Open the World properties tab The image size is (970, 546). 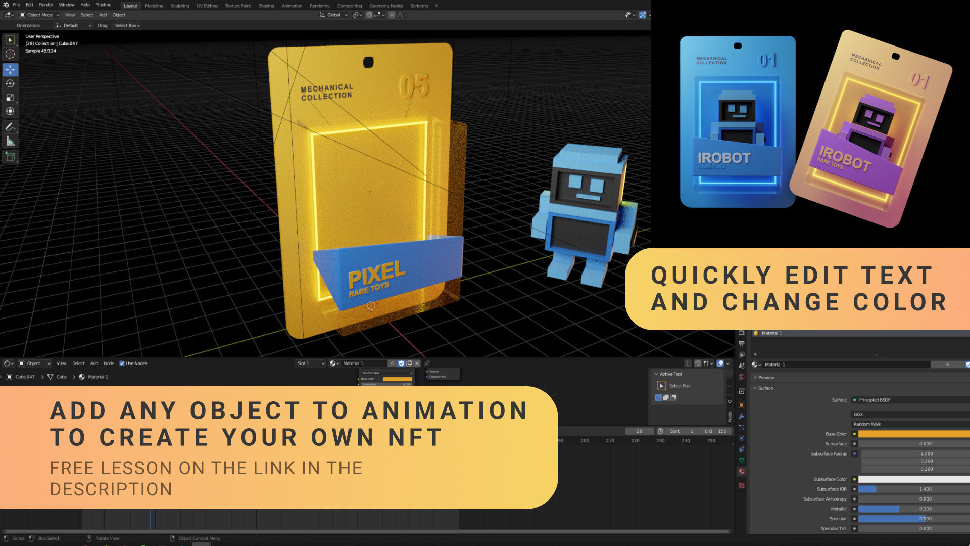pos(741,377)
